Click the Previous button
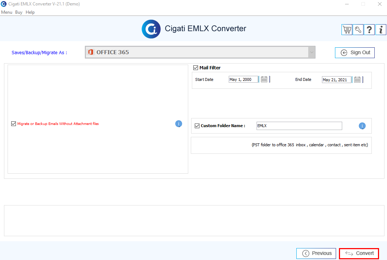 click(x=316, y=253)
